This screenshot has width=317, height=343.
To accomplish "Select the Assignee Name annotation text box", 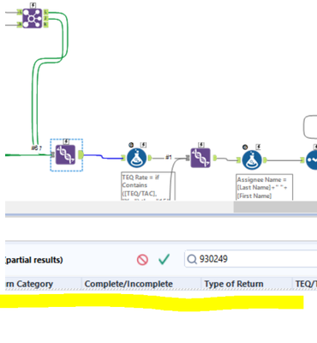I will coord(264,187).
